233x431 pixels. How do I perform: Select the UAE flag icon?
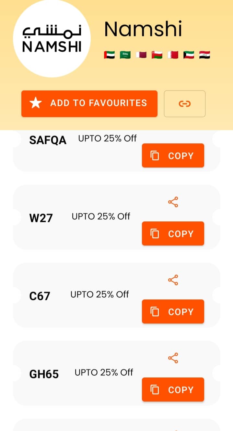click(x=109, y=55)
